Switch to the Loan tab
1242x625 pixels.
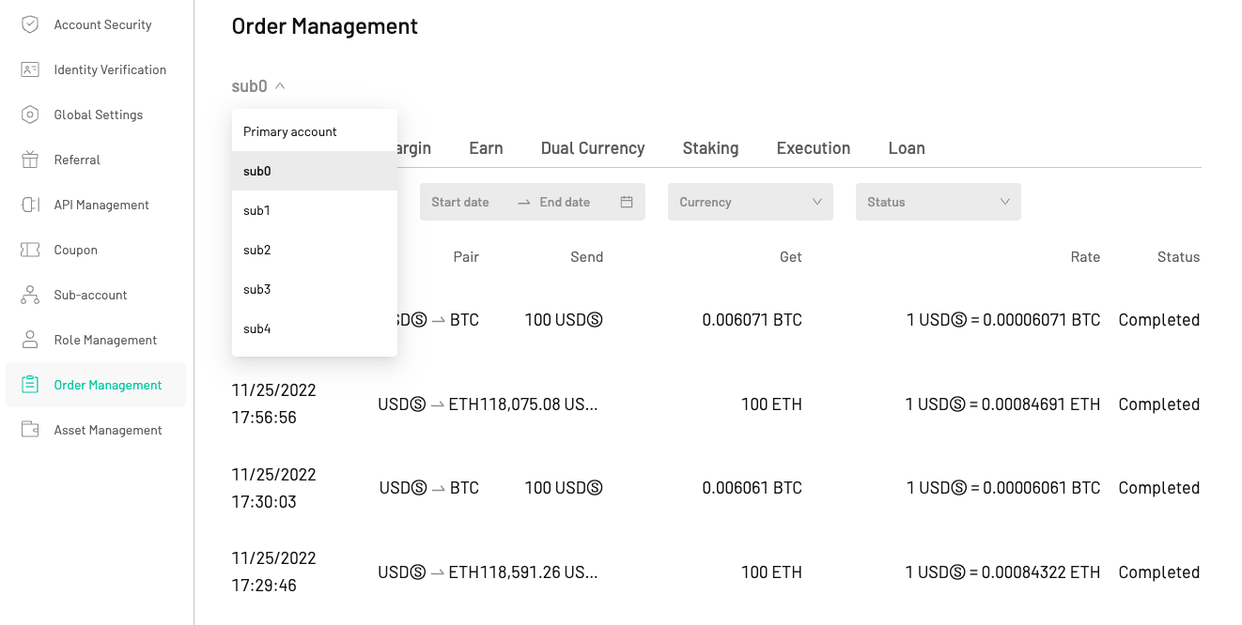[x=907, y=148]
